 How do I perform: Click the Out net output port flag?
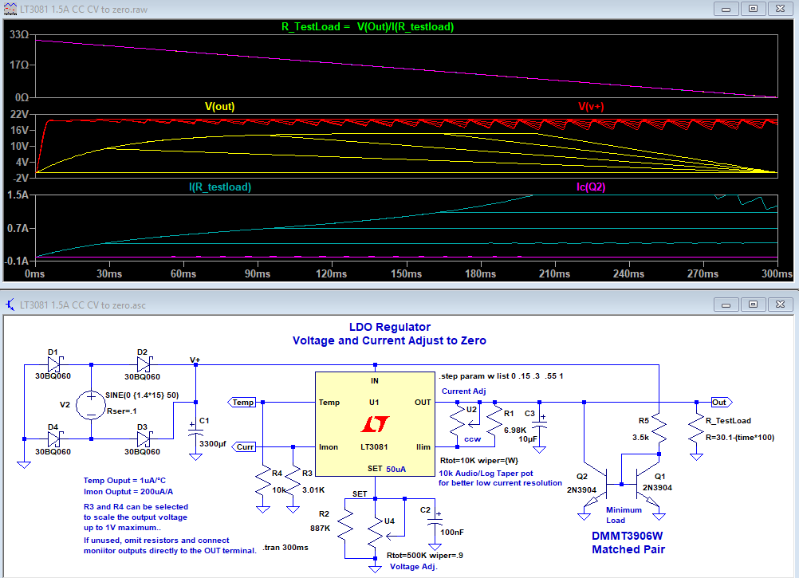[722, 403]
